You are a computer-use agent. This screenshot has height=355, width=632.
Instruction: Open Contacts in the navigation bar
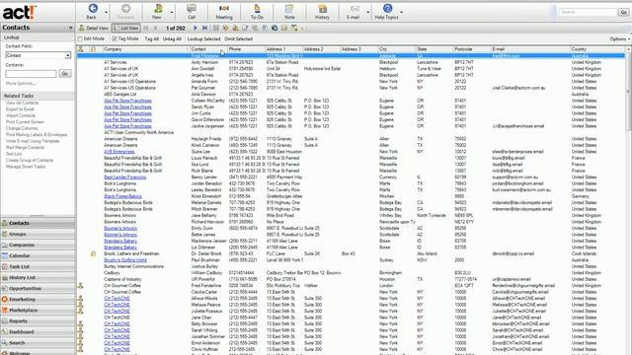(38, 223)
